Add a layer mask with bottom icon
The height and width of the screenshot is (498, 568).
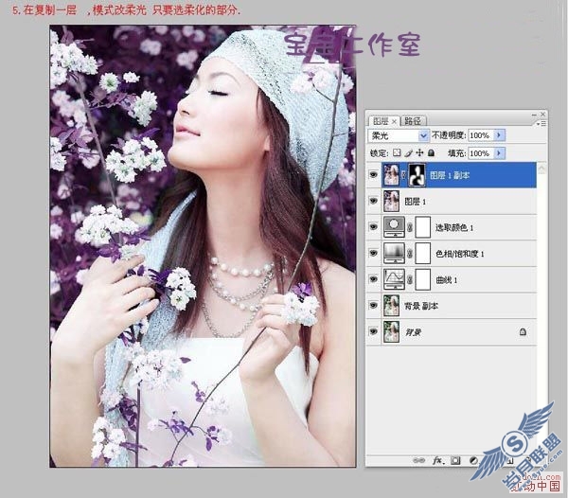[455, 460]
